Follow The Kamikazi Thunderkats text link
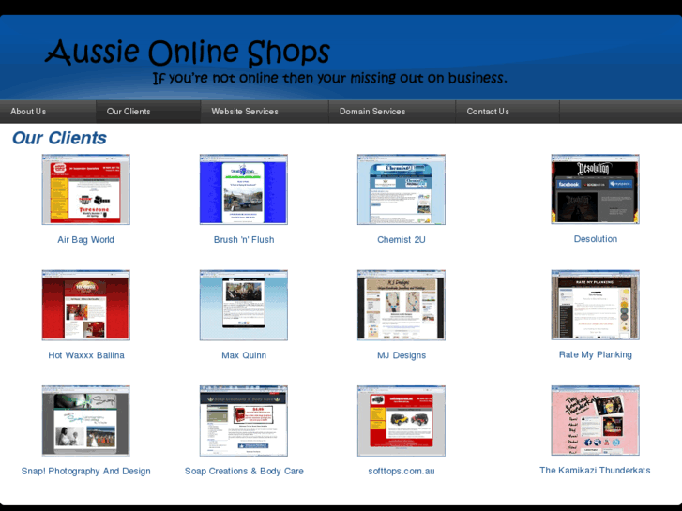The image size is (682, 511). point(595,470)
